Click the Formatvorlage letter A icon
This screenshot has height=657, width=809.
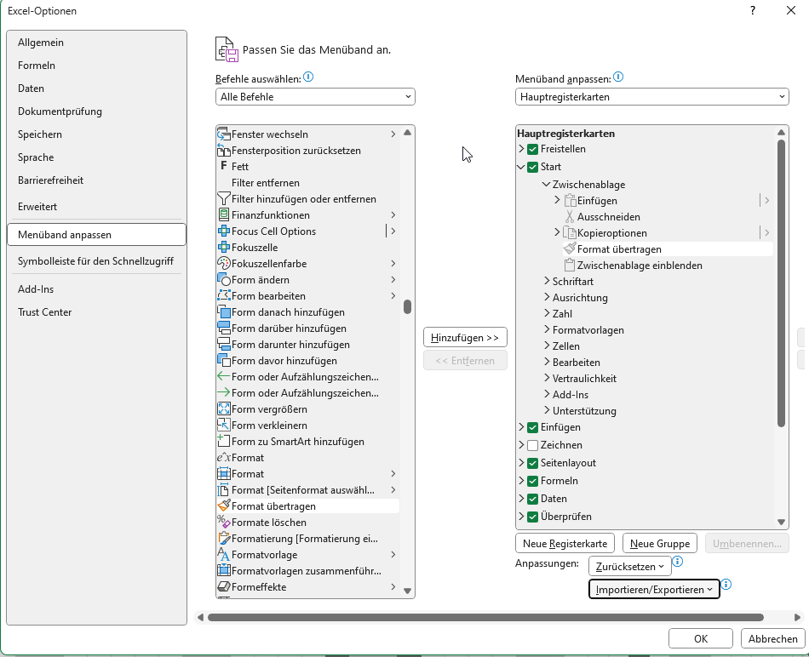click(x=223, y=554)
